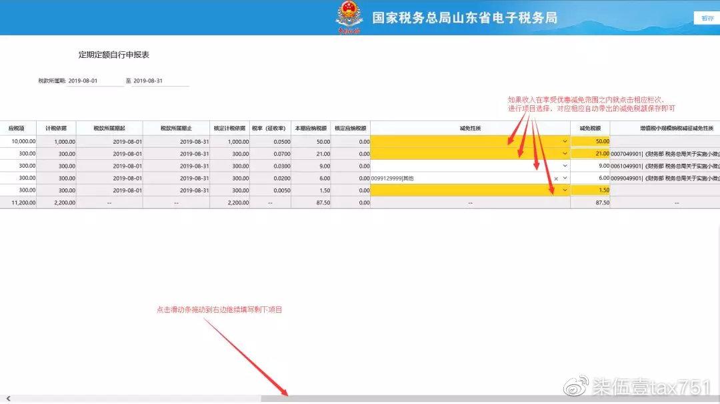
Task: Select the 10,000.00 cell under 应税项
Action: [x=19, y=142]
